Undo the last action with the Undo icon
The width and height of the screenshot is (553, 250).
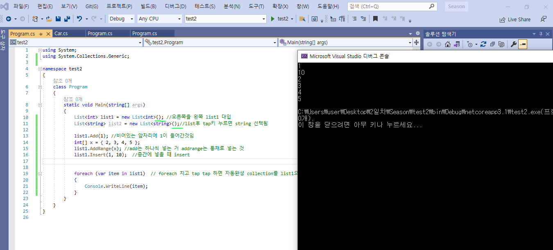click(x=79, y=19)
